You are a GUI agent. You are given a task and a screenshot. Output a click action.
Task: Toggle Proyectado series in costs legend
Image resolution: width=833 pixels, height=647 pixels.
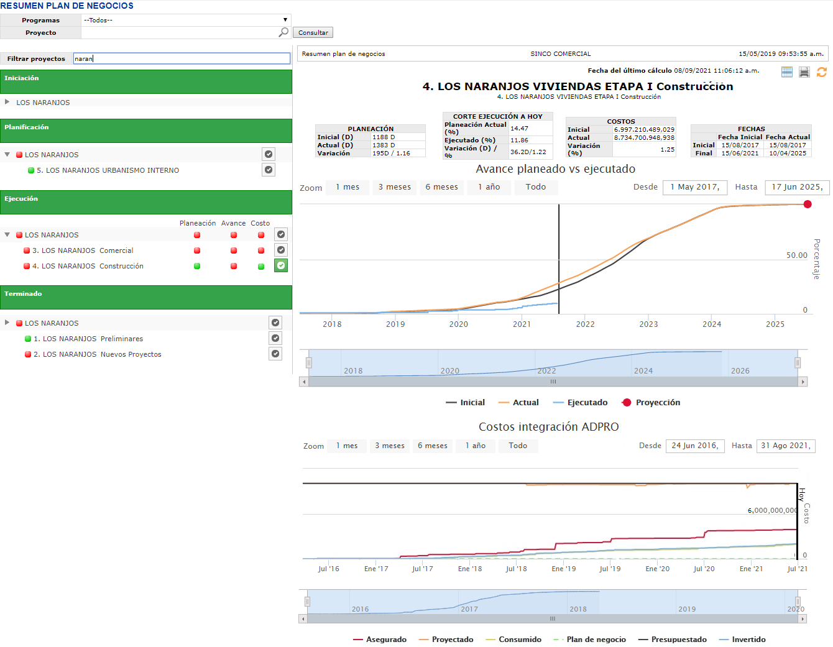point(446,640)
